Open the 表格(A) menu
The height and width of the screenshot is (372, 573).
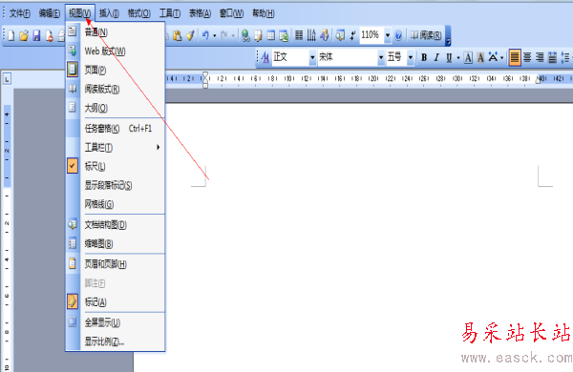click(200, 13)
